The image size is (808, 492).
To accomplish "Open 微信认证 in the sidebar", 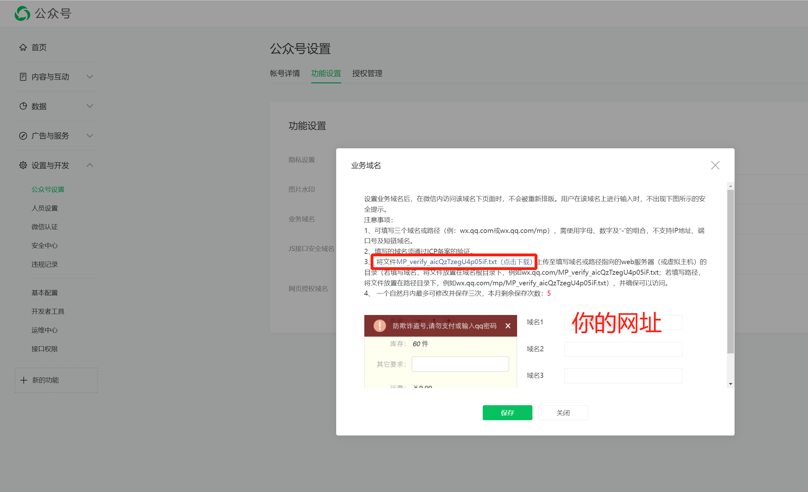I will (45, 227).
